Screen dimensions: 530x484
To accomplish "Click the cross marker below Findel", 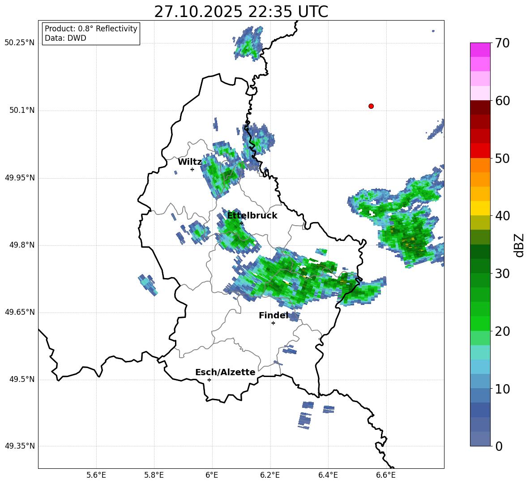I will pyautogui.click(x=274, y=323).
